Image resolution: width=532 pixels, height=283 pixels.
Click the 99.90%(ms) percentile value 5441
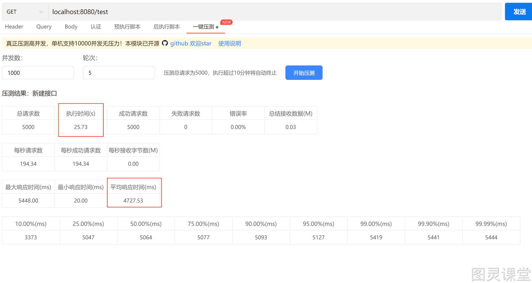point(434,237)
